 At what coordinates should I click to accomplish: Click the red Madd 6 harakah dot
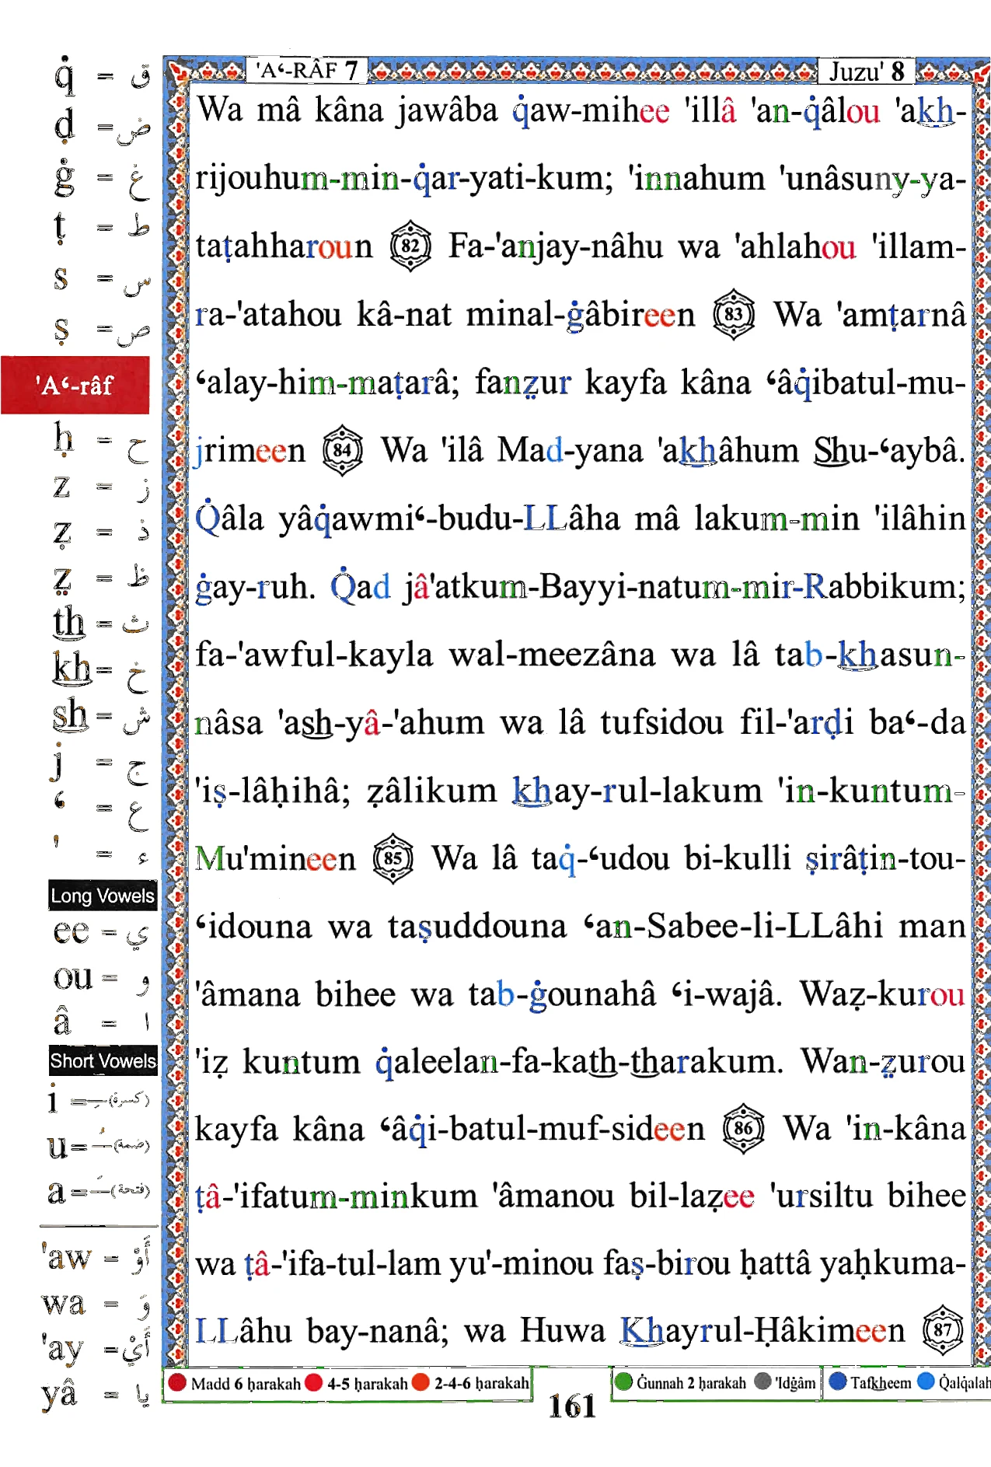click(x=178, y=1383)
